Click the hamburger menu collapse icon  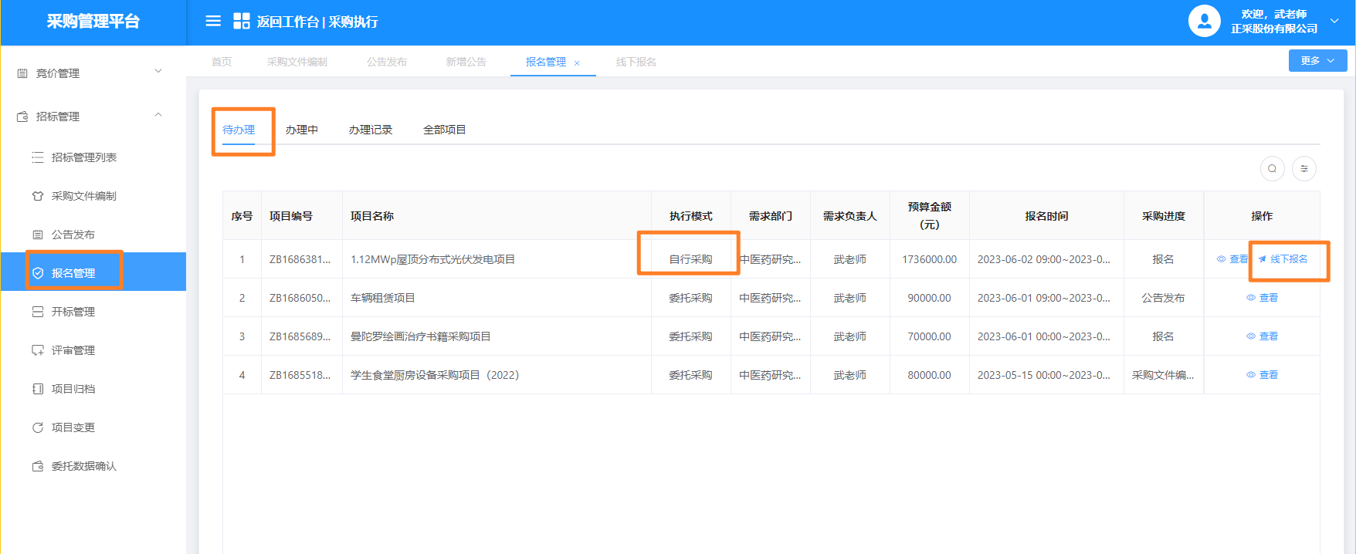213,22
